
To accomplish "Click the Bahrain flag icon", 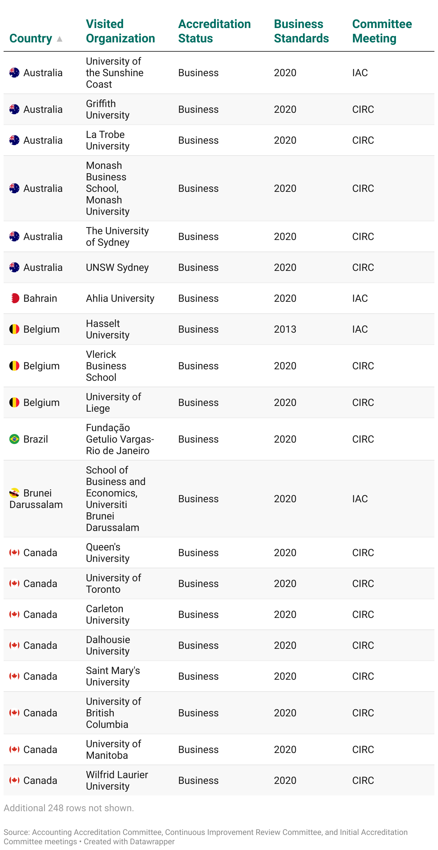I will tap(14, 298).
